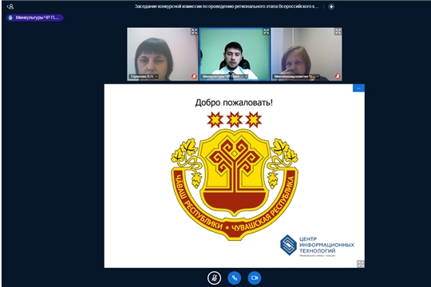
Task: Click the recording indicator beside the title
Action: click(331, 6)
